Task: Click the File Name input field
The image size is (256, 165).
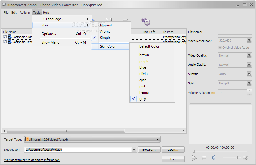Action: pos(235,32)
